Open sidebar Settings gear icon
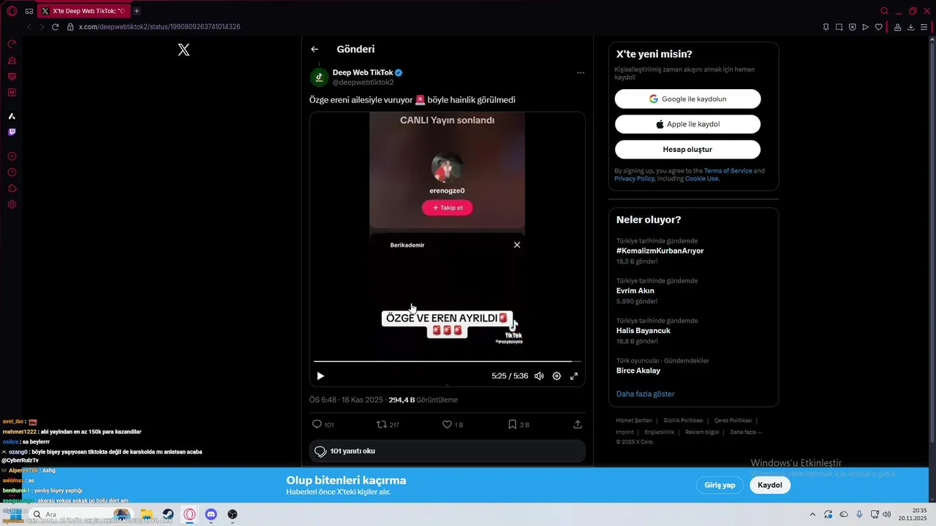This screenshot has height=526, width=936. (x=12, y=205)
